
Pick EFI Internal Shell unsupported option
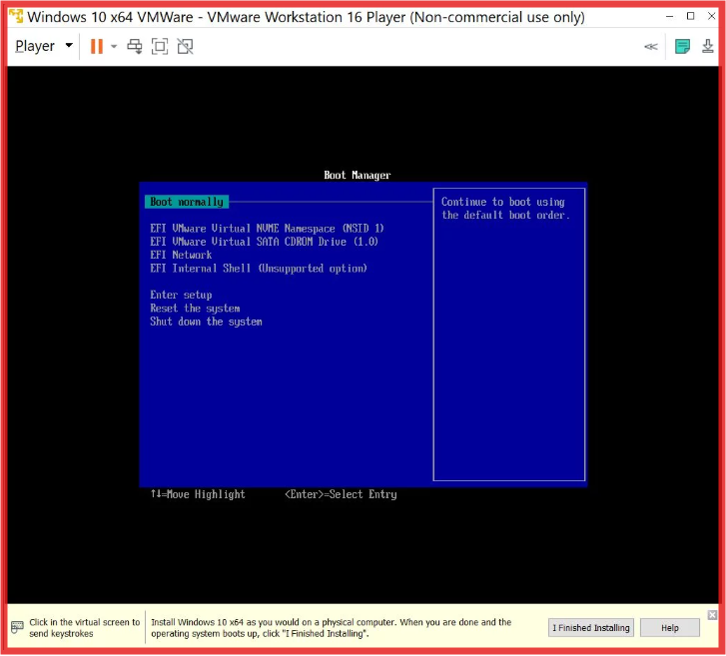pos(259,269)
